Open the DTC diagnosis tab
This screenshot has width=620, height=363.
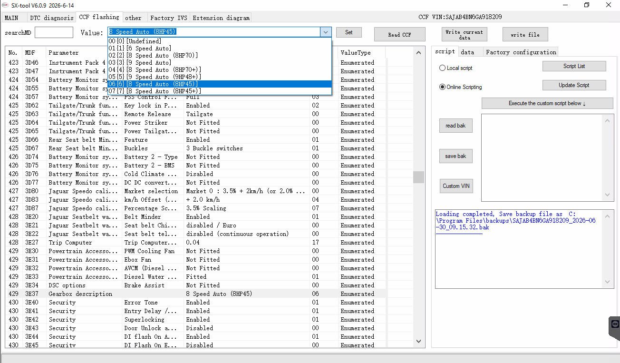(x=52, y=18)
